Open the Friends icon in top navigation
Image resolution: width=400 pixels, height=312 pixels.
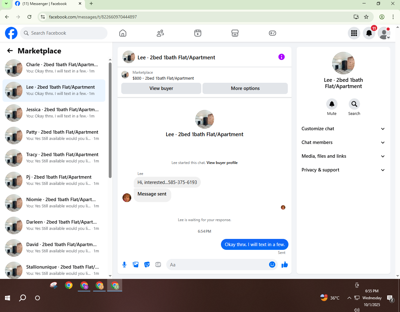[x=160, y=33]
